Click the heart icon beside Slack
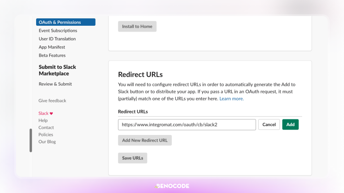 pos(51,114)
